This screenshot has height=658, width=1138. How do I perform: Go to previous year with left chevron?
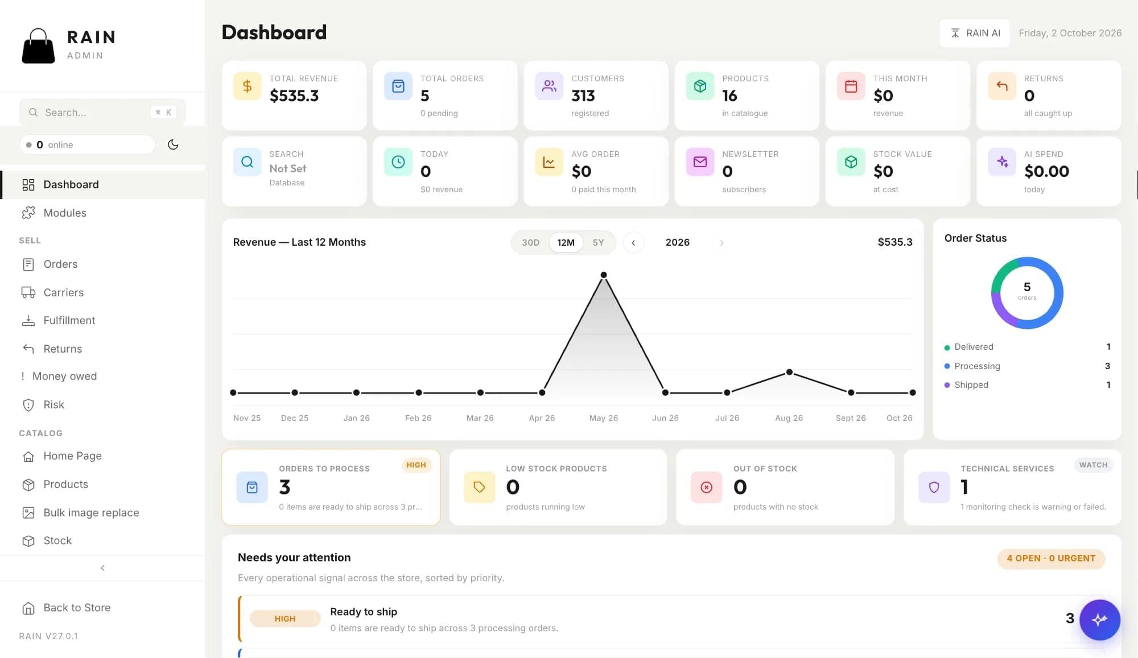(x=633, y=242)
